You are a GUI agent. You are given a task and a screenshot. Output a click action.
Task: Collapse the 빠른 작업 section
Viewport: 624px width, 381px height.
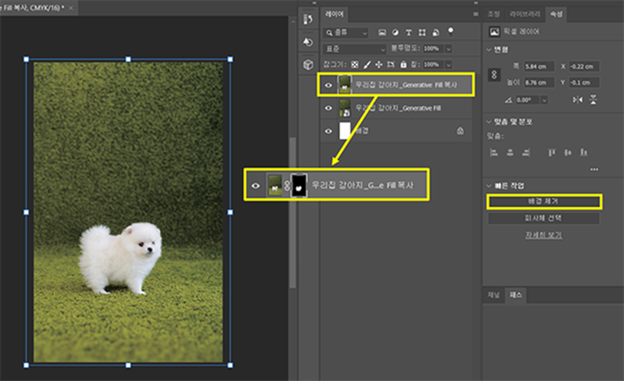tap(488, 185)
